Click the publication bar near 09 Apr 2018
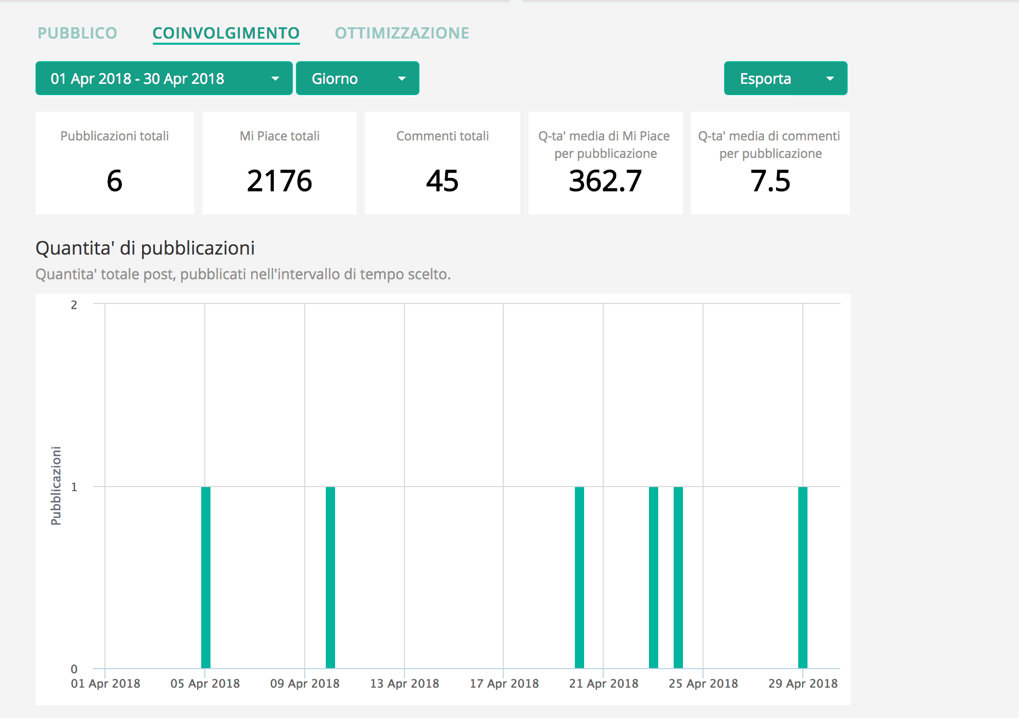Screen dimensions: 1019x718 (x=330, y=576)
